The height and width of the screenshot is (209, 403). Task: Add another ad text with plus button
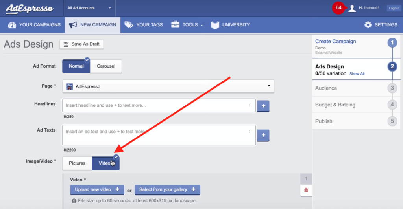click(263, 135)
